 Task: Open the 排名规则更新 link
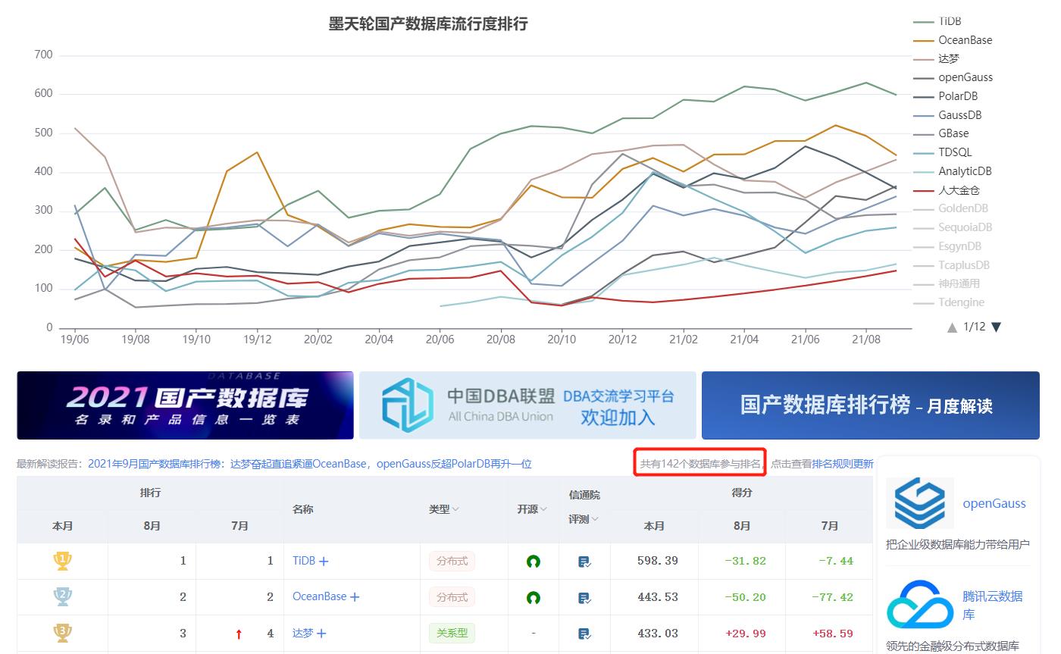[843, 464]
